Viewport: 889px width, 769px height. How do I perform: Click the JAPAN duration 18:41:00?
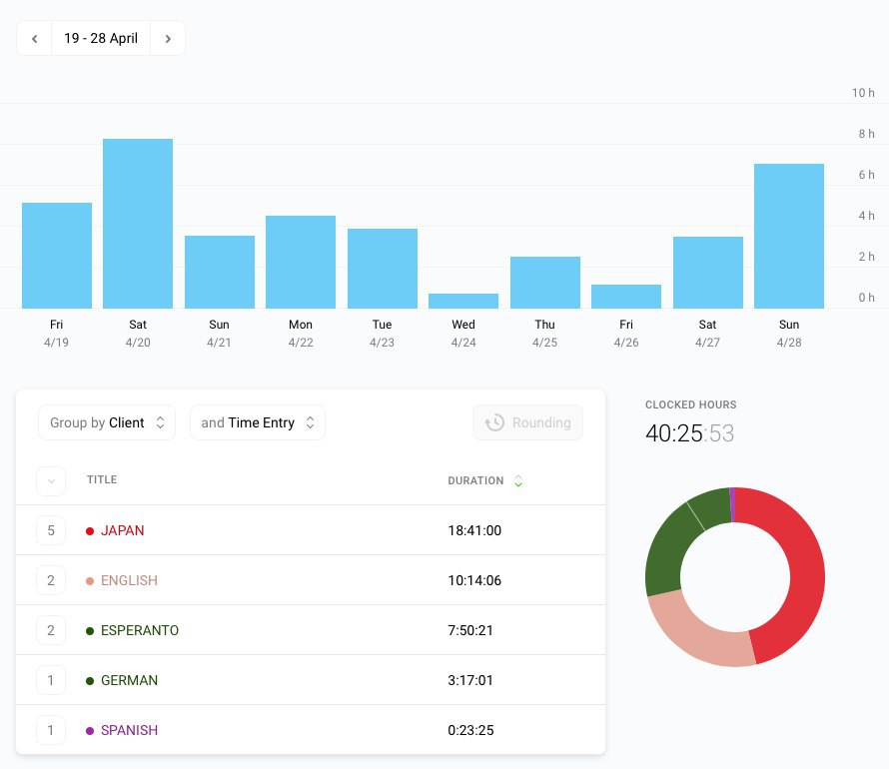pos(474,530)
